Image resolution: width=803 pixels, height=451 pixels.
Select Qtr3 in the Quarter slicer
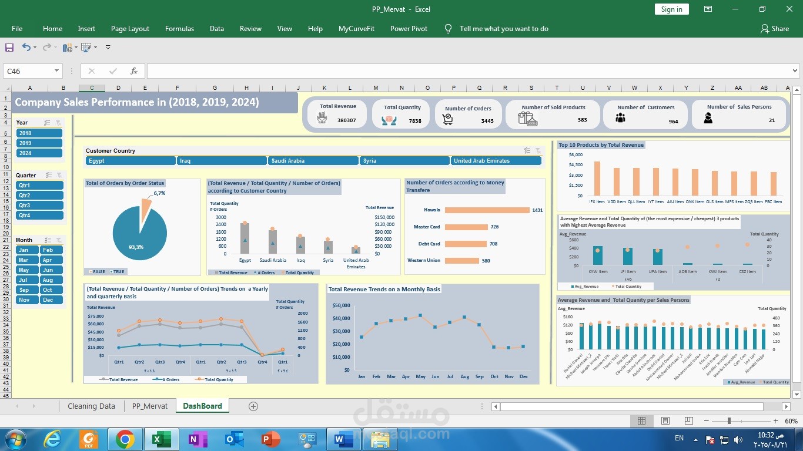pos(40,206)
